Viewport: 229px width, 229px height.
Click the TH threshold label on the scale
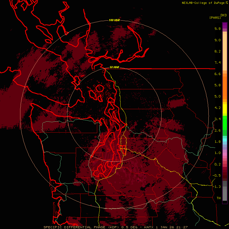click(219, 198)
